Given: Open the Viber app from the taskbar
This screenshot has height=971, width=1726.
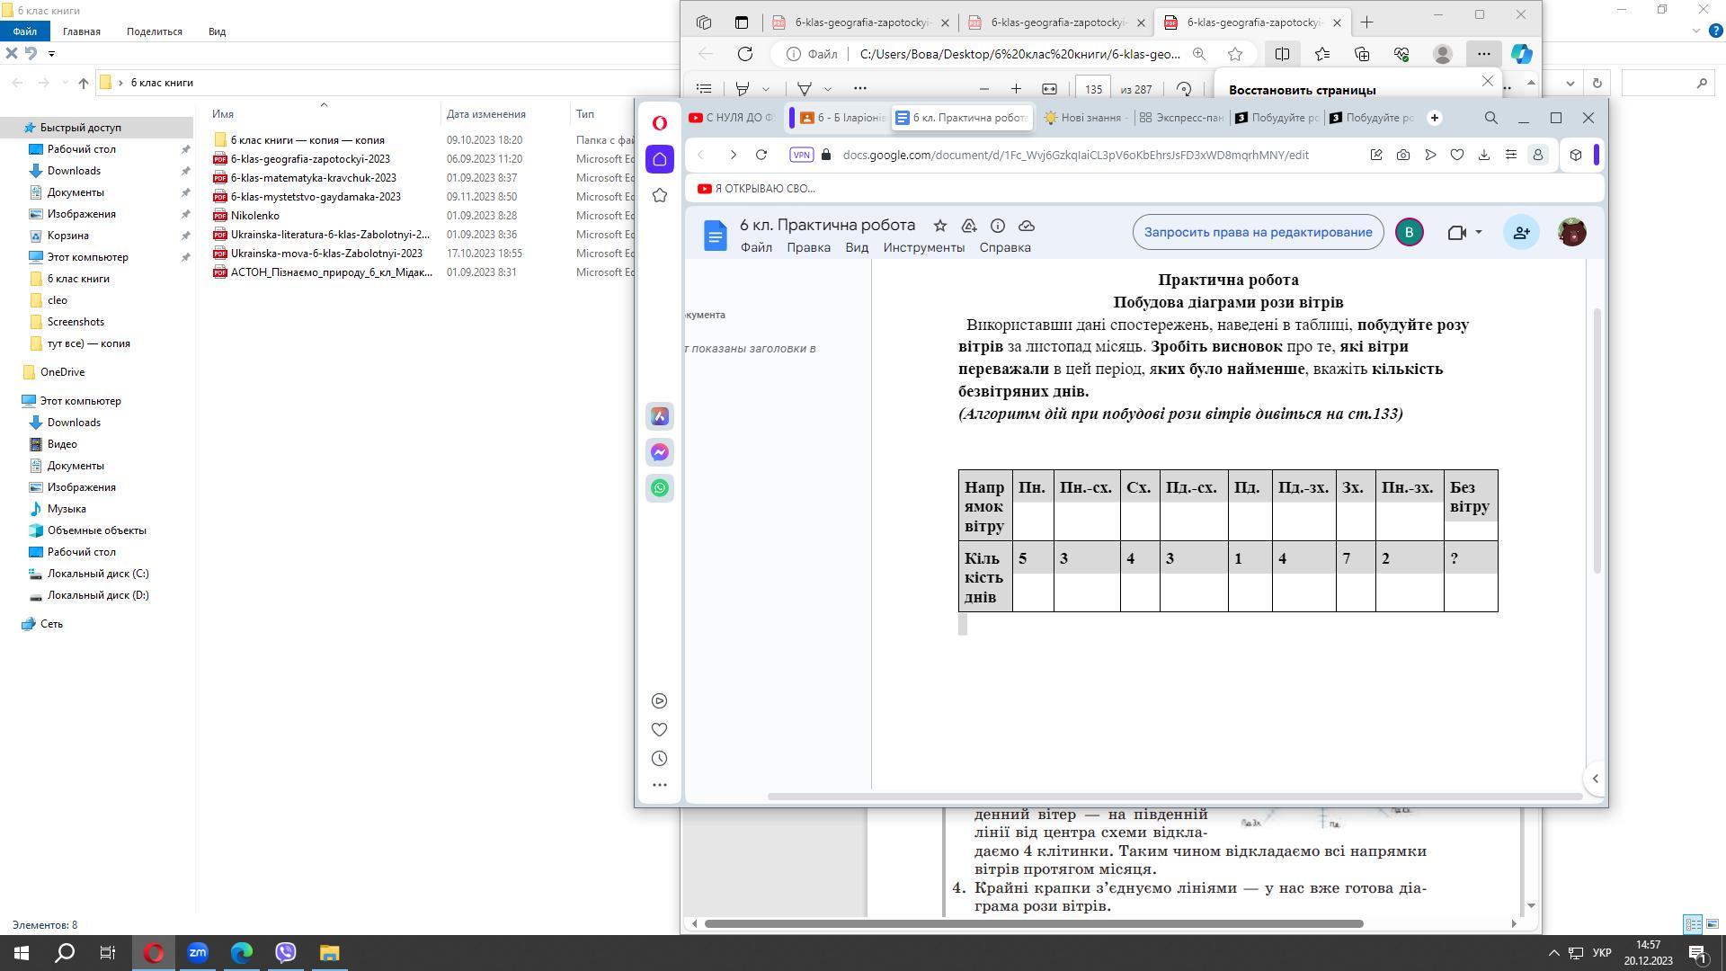Looking at the screenshot, I should [x=286, y=952].
